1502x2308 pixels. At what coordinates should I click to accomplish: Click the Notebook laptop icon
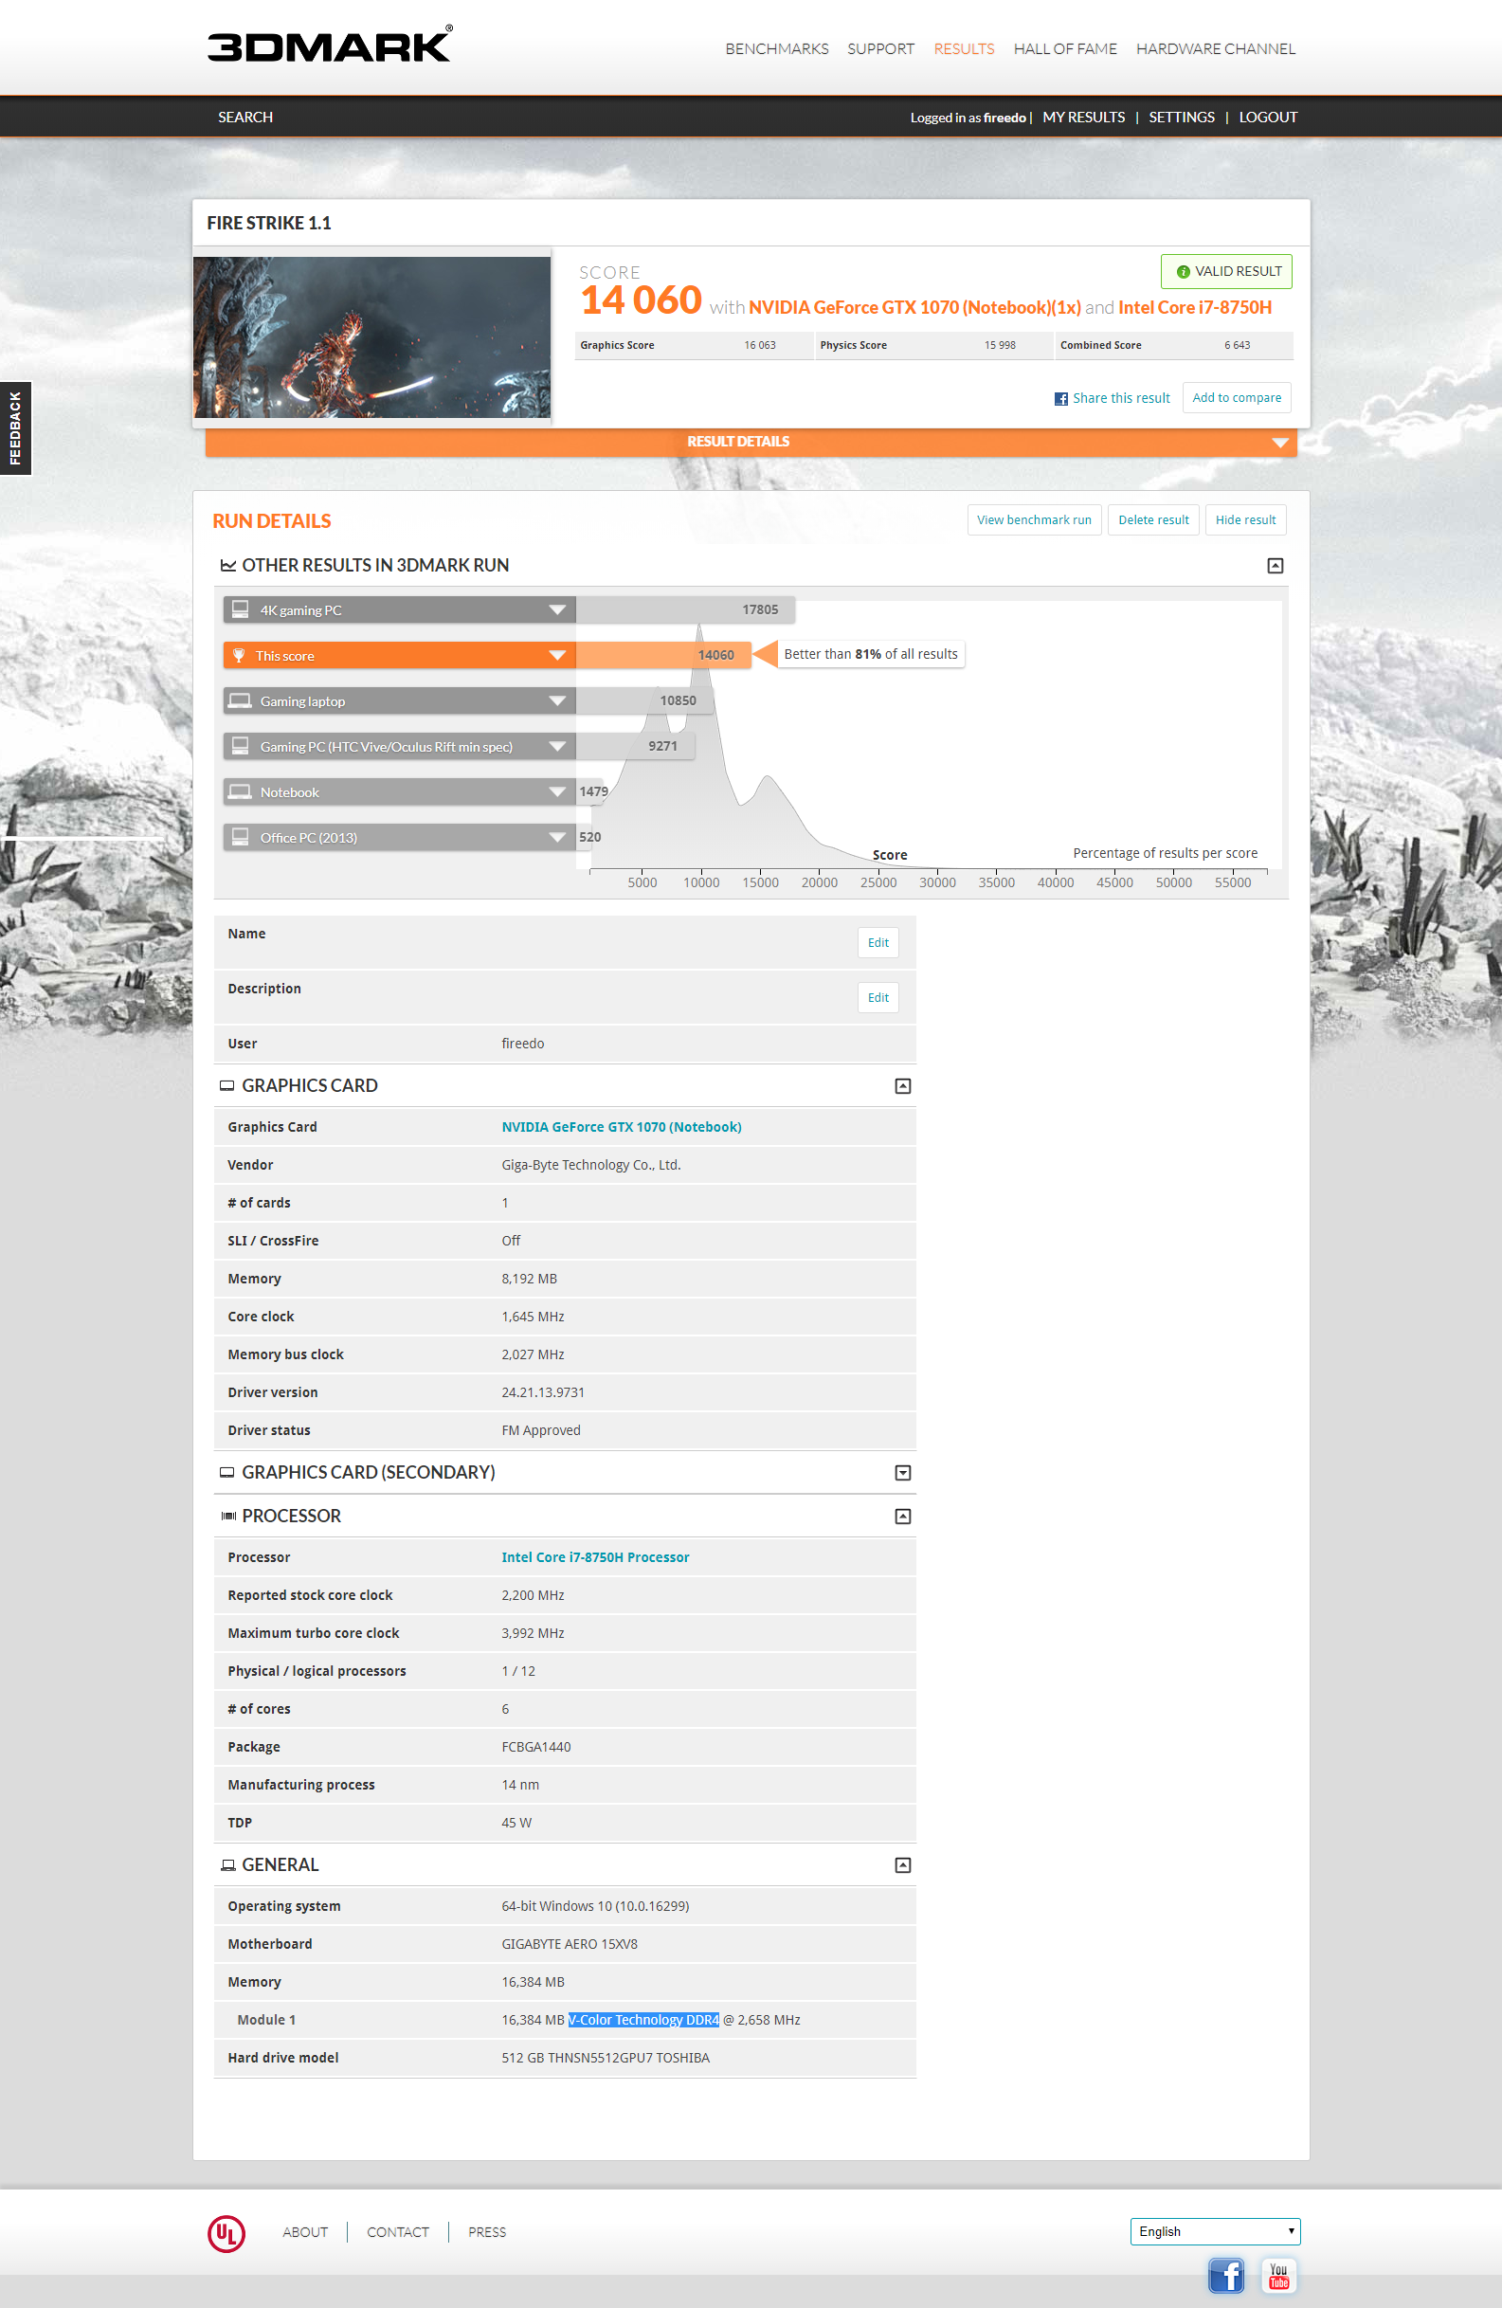240,791
